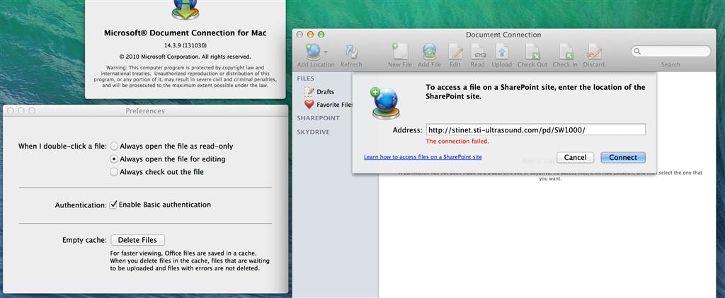725x298 pixels.
Task: Click the SHAREPOINT sidebar heading
Action: (318, 118)
